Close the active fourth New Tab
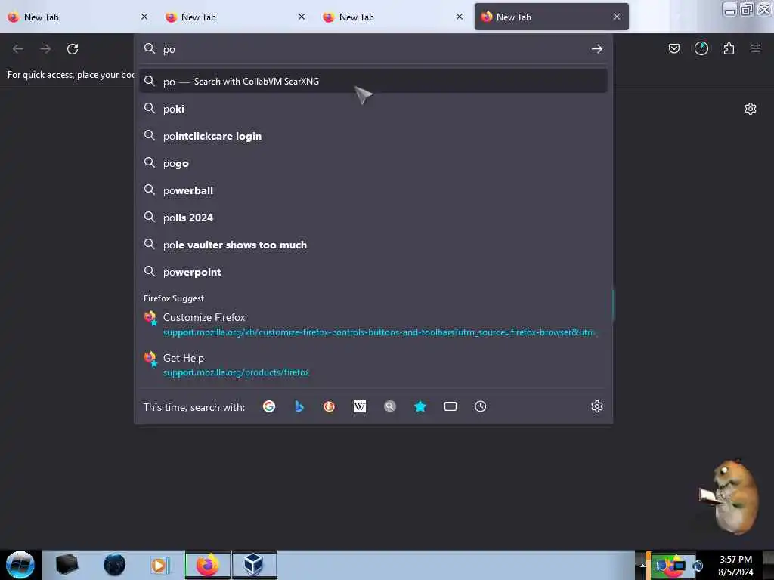 617,17
